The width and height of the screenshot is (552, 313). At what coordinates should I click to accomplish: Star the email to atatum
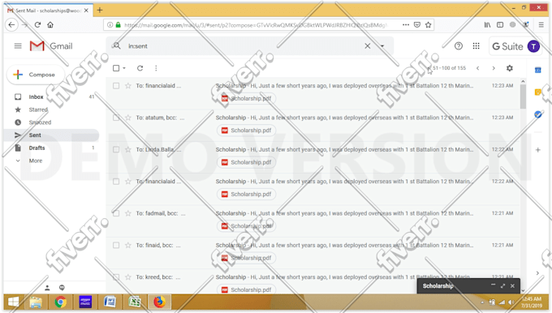(128, 118)
